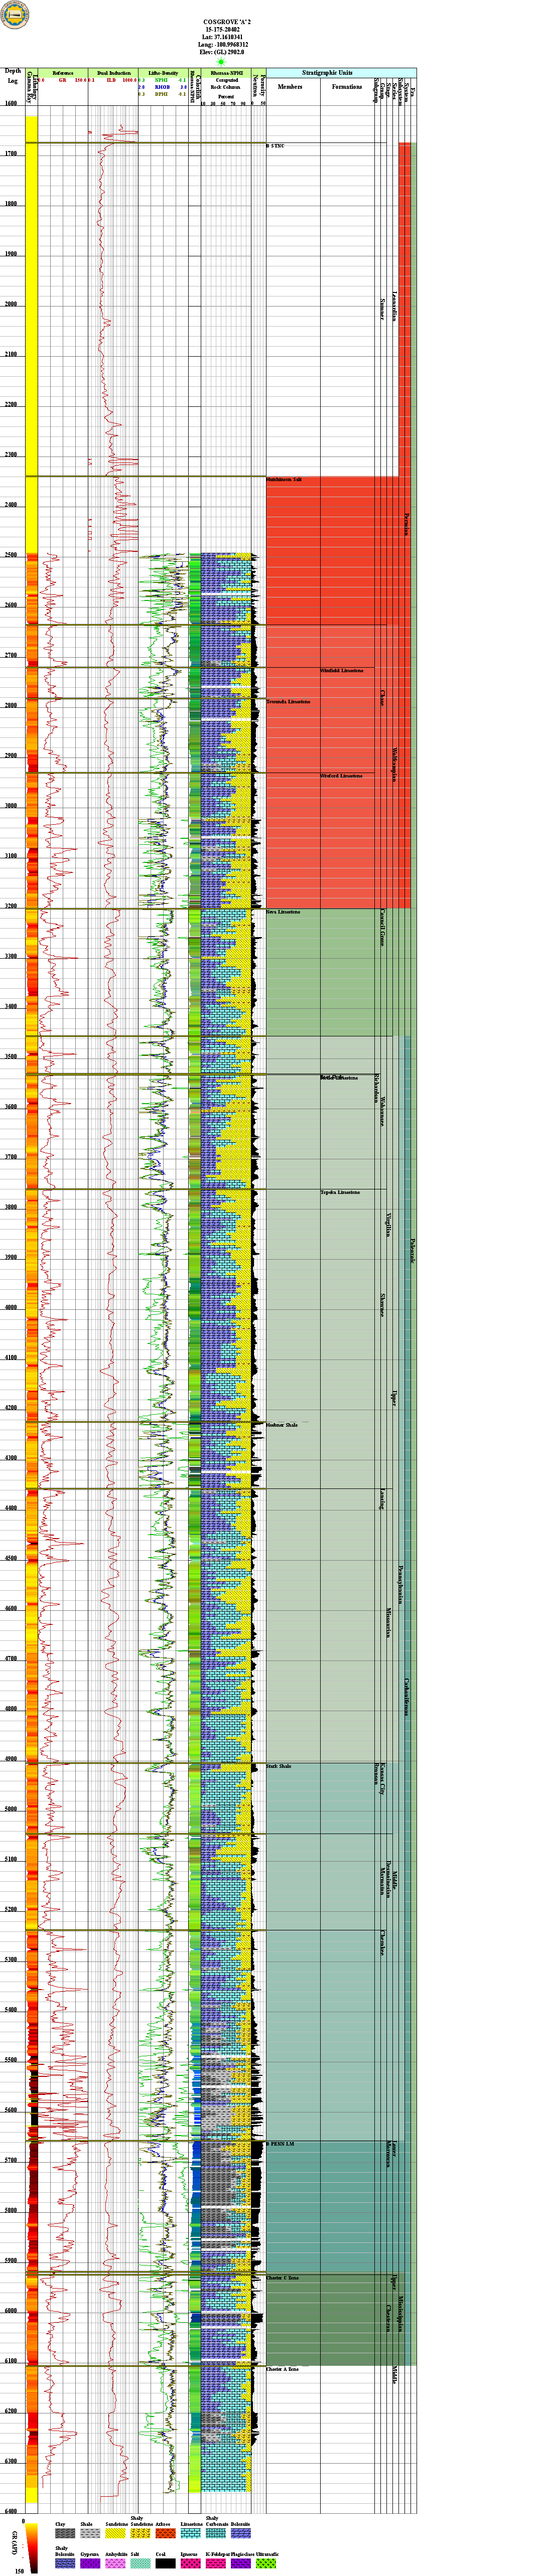The width and height of the screenshot is (542, 2576).
Task: Click the vertical Sumner group label
Action: 382,309
